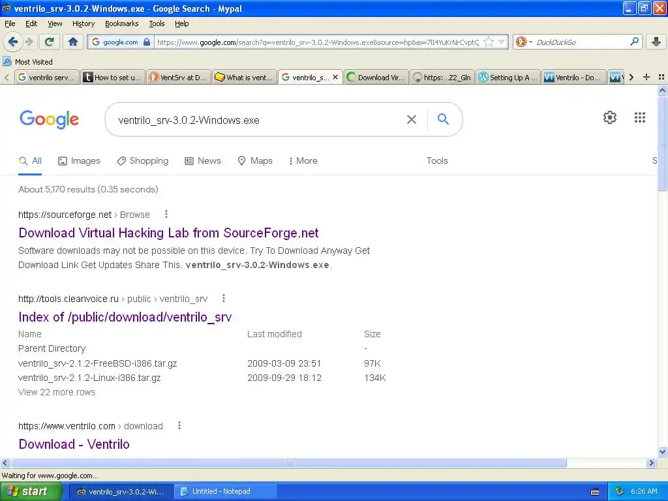Click the padlock site security icon
This screenshot has width=668, height=501.
coord(147,42)
